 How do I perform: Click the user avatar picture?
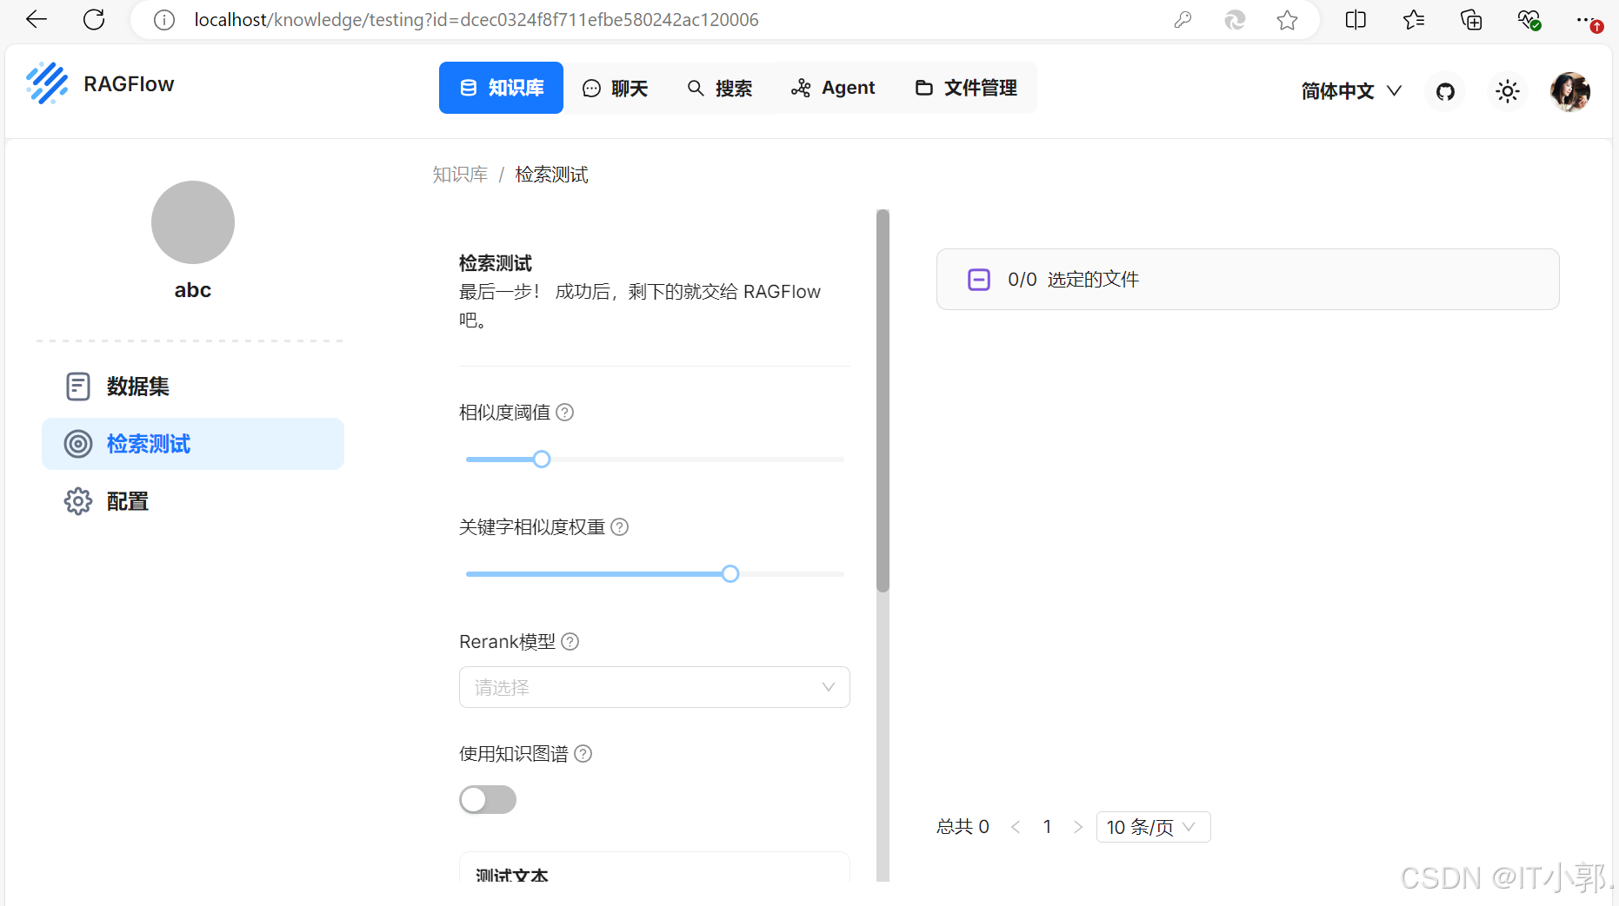click(1570, 91)
